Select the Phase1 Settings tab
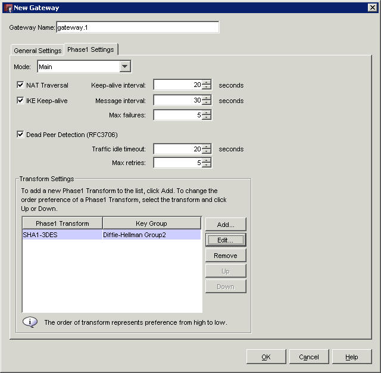381x373 pixels. click(x=90, y=49)
